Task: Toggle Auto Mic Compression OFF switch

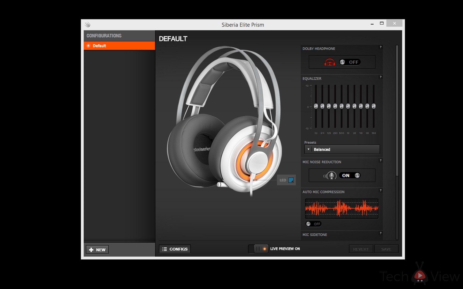Action: (313, 224)
